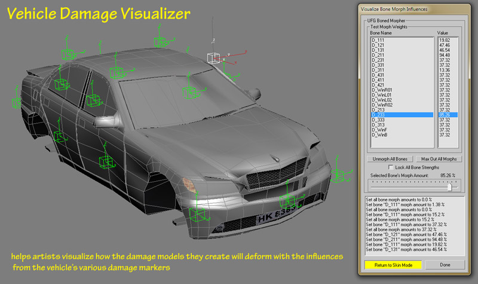Click log line D_111 morph amount to 15.2 %

point(405,215)
